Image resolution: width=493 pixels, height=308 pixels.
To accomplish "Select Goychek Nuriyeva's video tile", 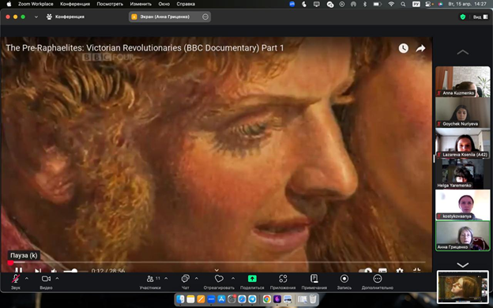I will (462, 112).
